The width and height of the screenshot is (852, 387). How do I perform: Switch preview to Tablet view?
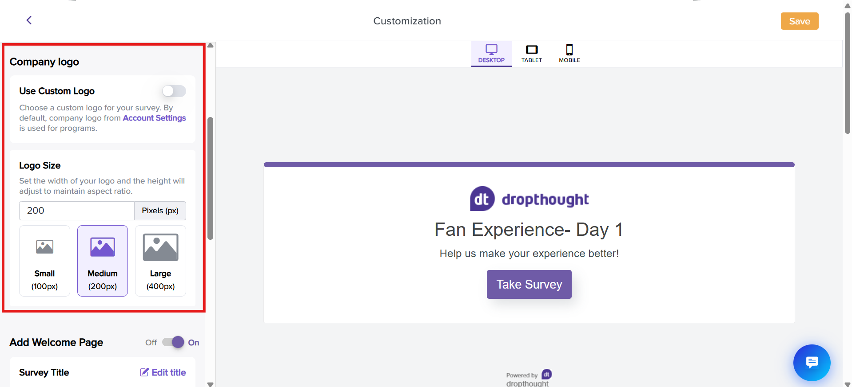531,54
